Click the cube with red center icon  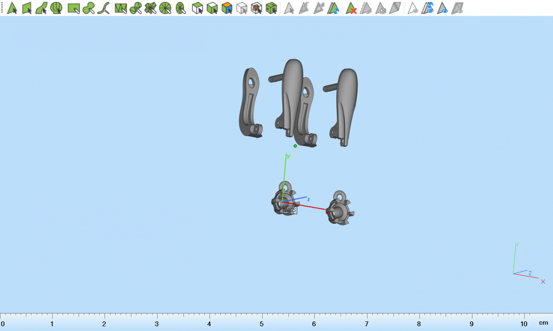257,8
